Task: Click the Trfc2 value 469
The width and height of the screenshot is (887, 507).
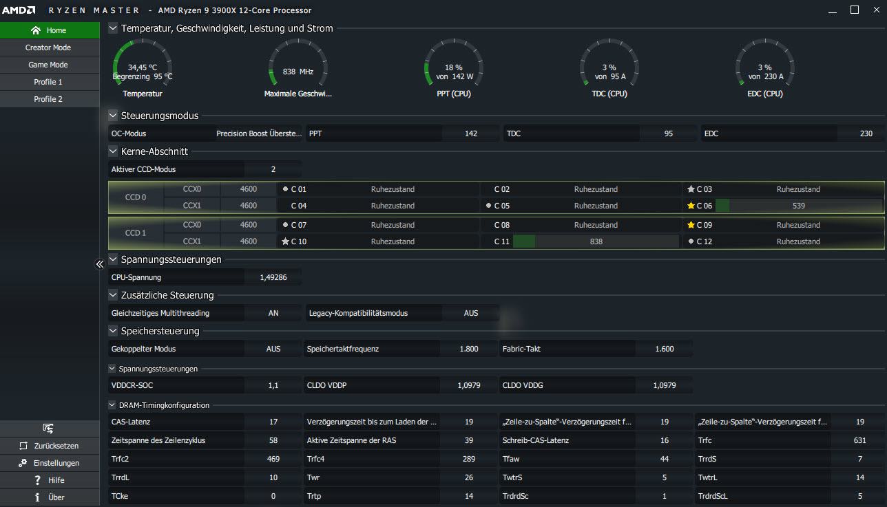Action: (273, 459)
